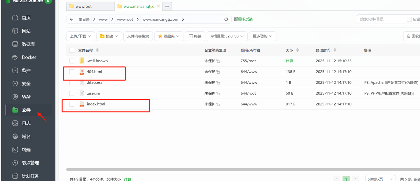The image size is (420, 181).
Task: Click the 需求反馈 feedback link
Action: 243,19
